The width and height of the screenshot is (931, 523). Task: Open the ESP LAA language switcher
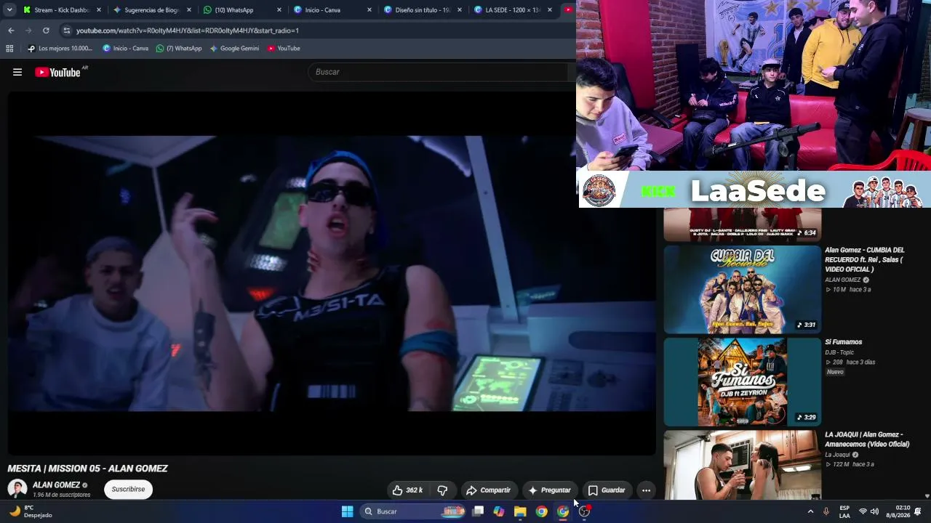tap(844, 511)
